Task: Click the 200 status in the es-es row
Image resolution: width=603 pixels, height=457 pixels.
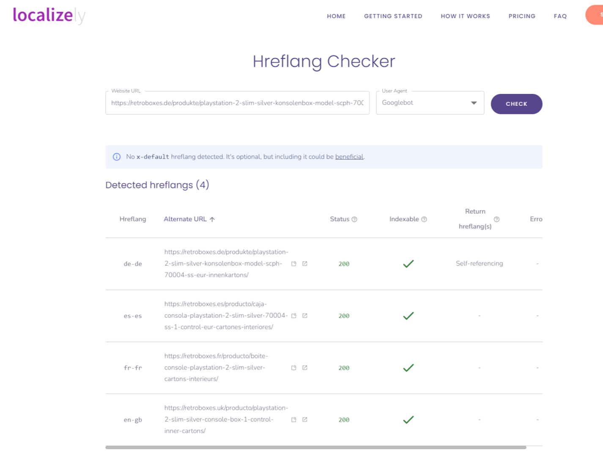Action: point(344,316)
